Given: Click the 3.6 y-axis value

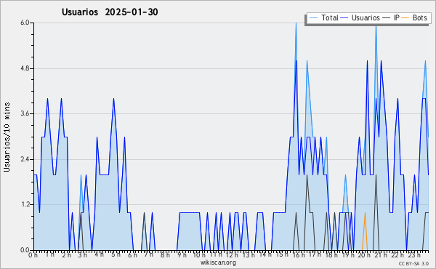Looking at the screenshot, I should (25, 113).
